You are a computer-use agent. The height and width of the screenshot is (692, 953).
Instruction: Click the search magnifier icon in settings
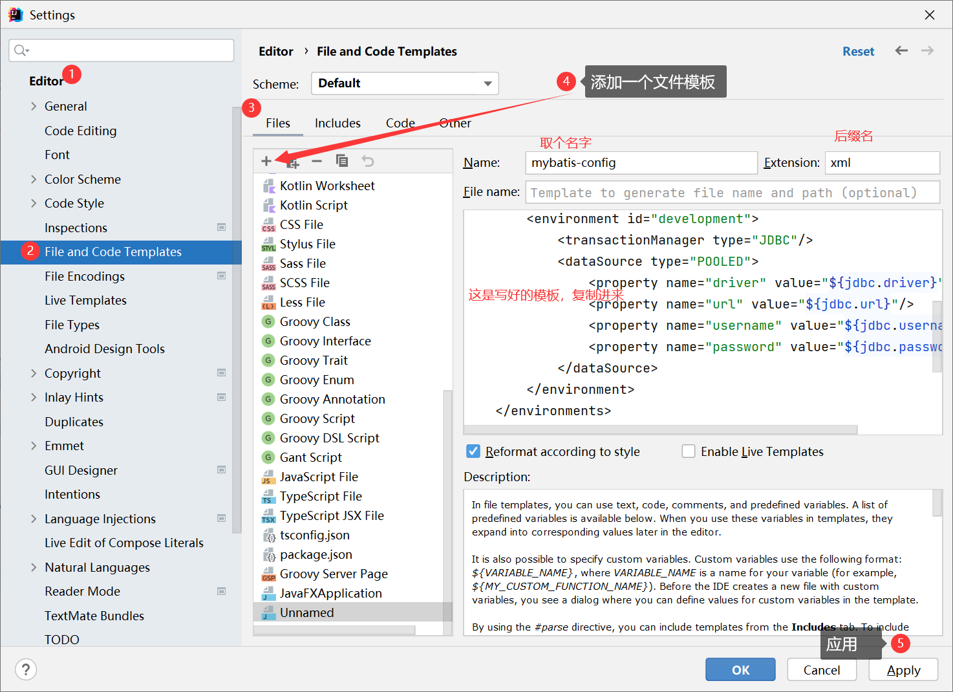(21, 50)
